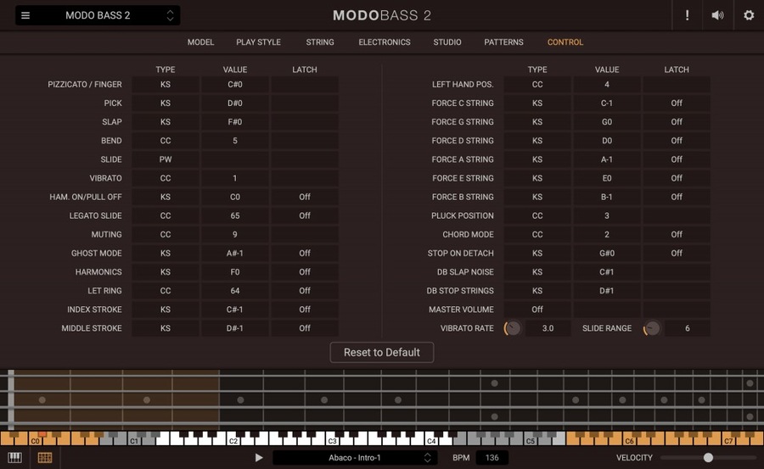Toggle latch for HAM. ON/PULL OFF

click(305, 198)
